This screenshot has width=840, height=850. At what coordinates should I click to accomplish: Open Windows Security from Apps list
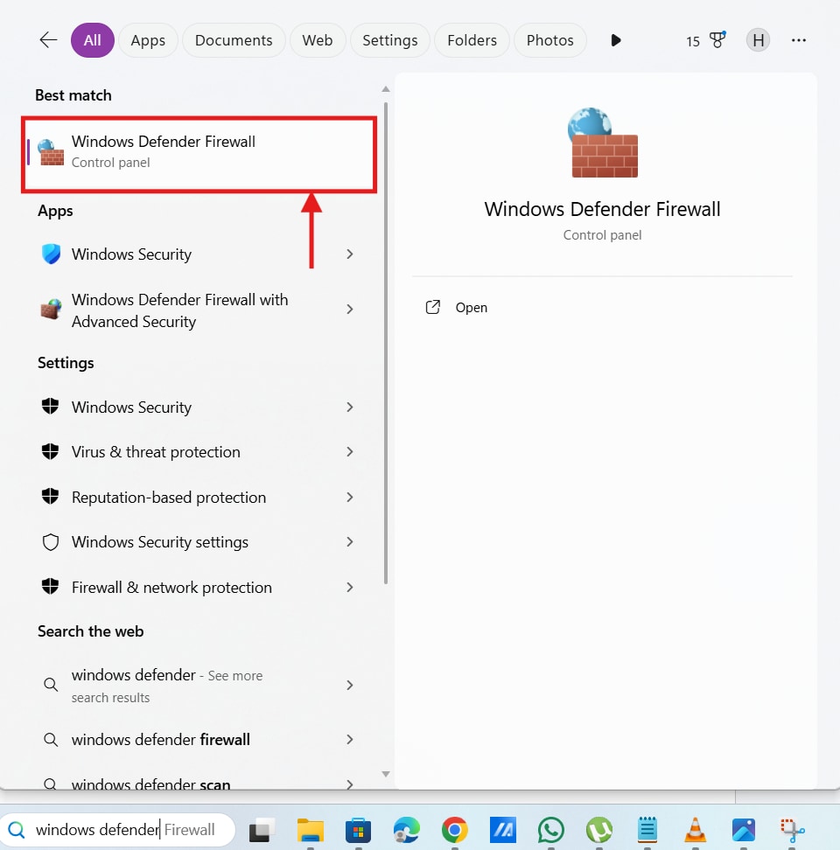click(130, 254)
